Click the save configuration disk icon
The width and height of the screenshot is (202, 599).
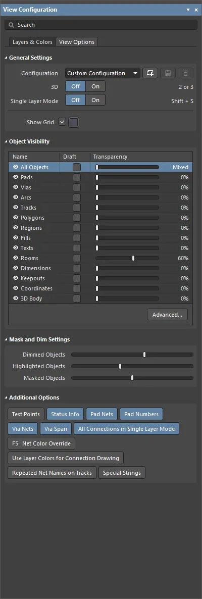coord(168,73)
